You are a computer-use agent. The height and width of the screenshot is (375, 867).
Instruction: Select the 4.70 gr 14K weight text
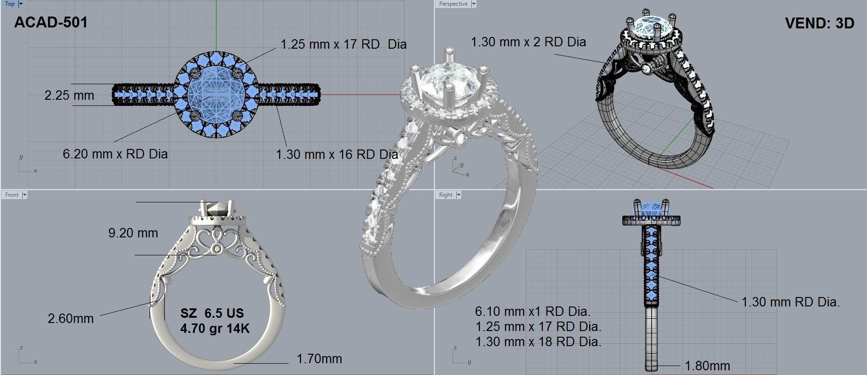coord(215,328)
